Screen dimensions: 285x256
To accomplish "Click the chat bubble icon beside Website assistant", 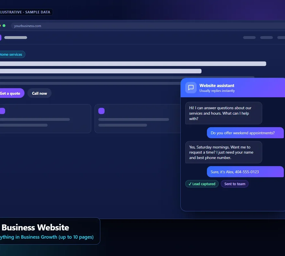I will 191,88.
